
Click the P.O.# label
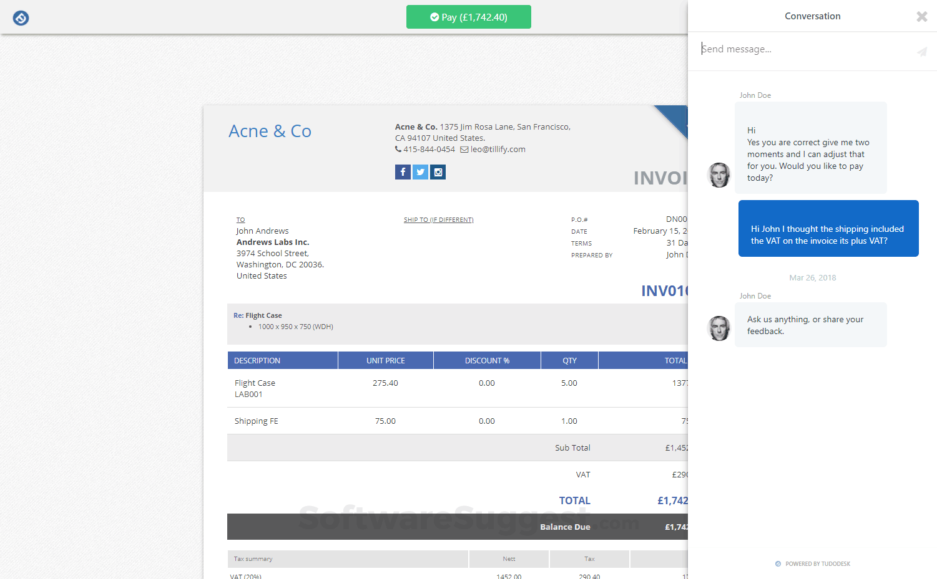pos(579,220)
